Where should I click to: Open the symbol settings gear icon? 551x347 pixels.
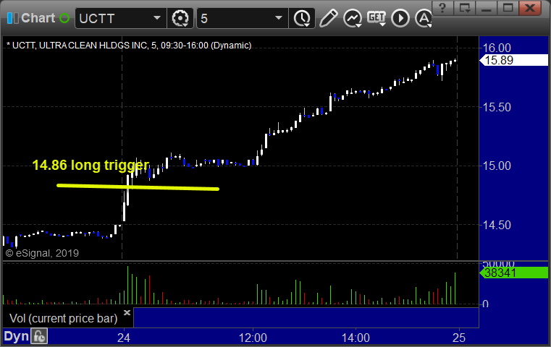[180, 18]
